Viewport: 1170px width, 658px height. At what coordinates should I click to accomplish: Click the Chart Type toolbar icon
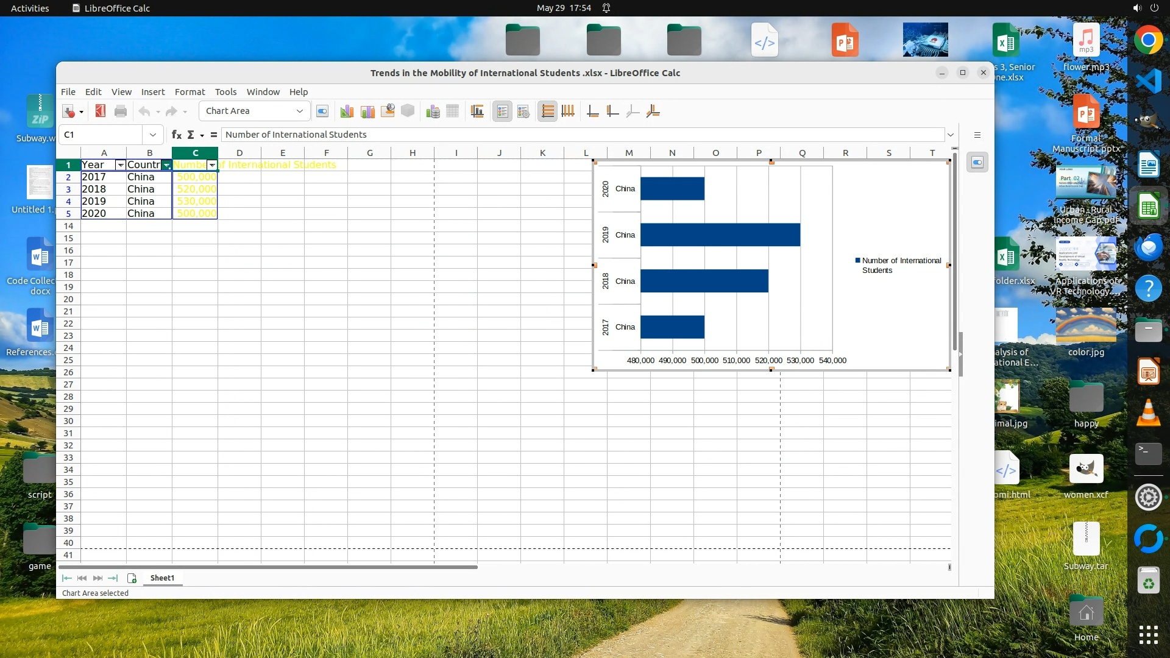pyautogui.click(x=347, y=111)
